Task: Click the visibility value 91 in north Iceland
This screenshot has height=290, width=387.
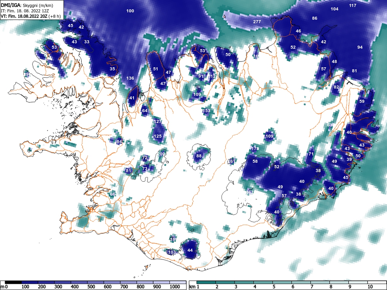Action: [201, 76]
